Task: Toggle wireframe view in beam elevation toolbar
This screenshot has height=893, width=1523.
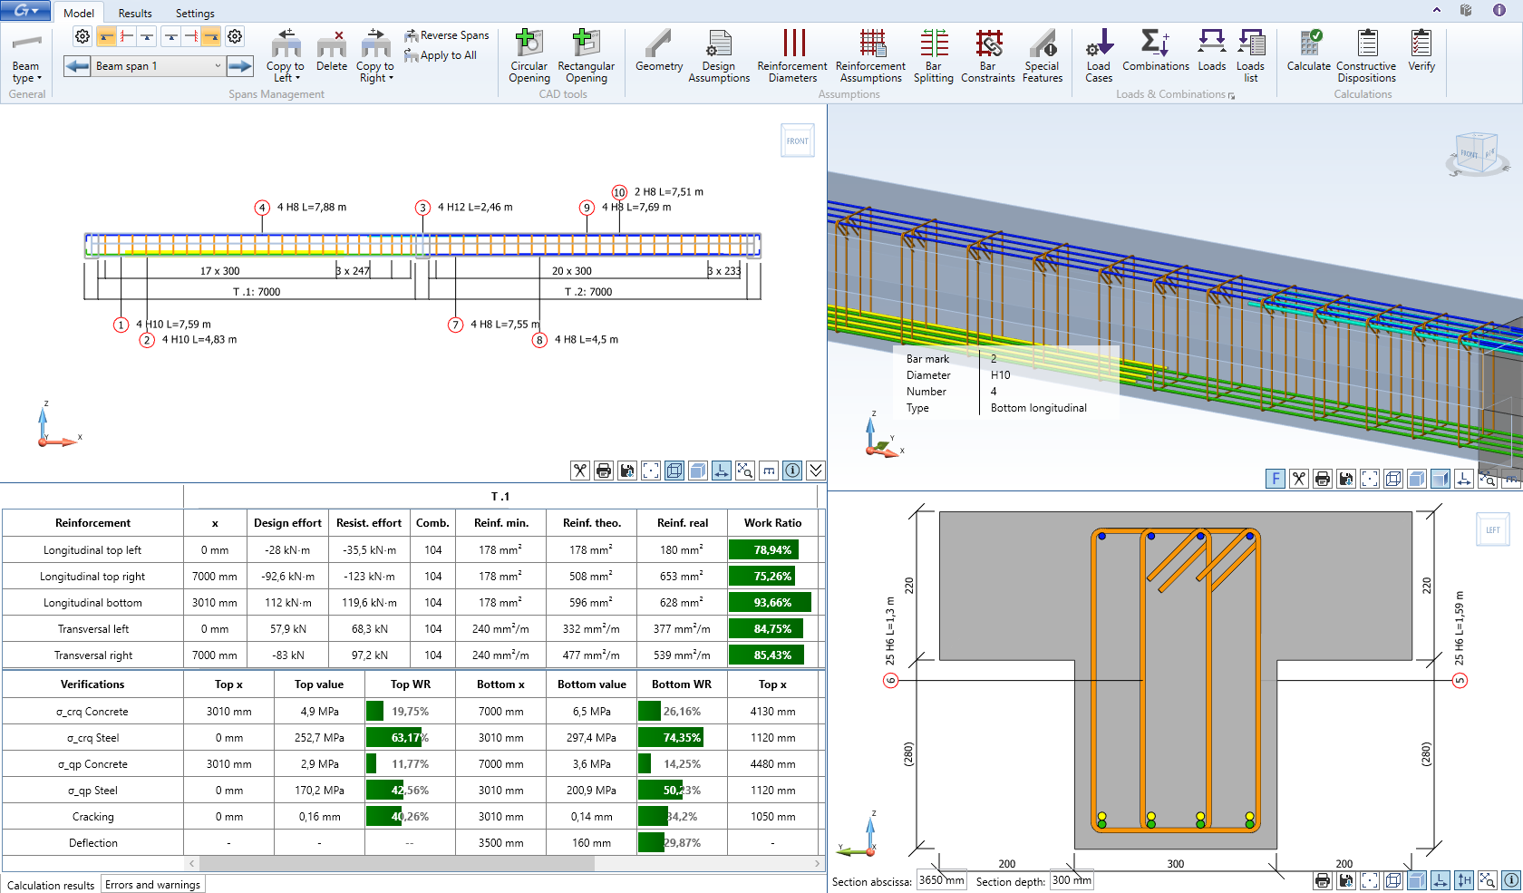Action: pyautogui.click(x=674, y=471)
